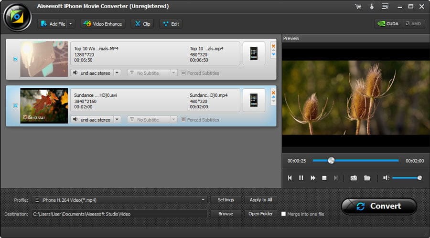Uncheck the Sundance HD avi file checkbox
430x238 pixels.
click(16, 106)
